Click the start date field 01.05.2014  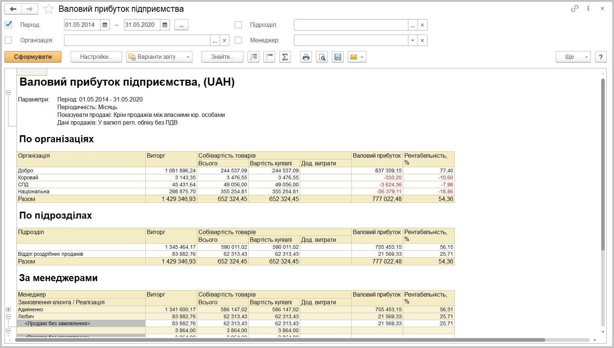82,25
